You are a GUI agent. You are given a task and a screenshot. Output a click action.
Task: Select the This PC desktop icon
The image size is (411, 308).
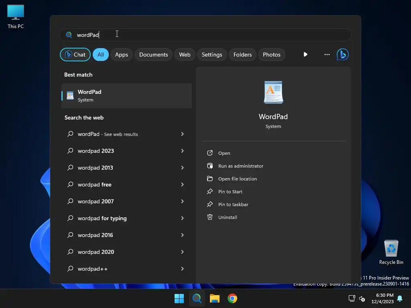[16, 16]
